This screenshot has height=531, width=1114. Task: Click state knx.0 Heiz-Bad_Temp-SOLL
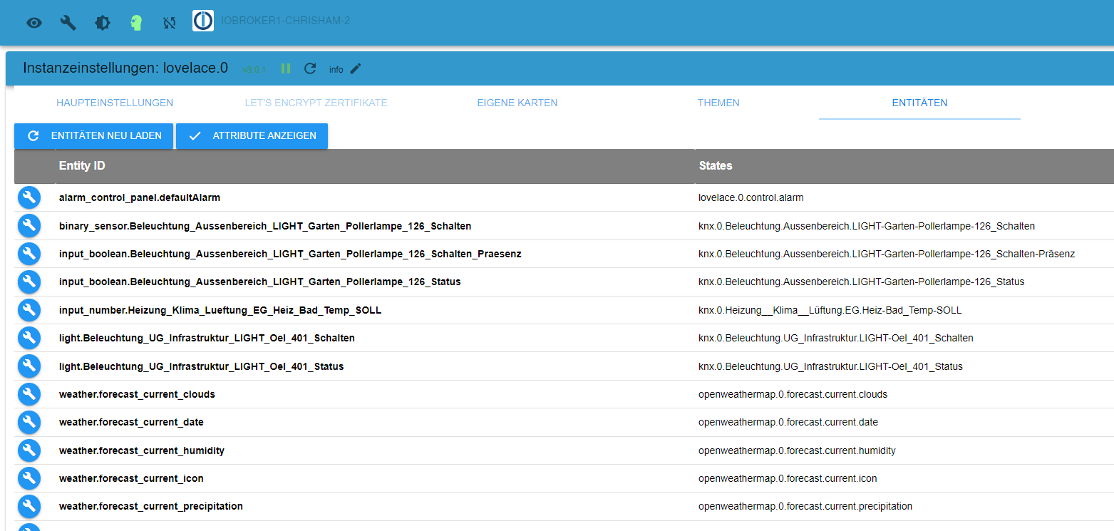(830, 310)
